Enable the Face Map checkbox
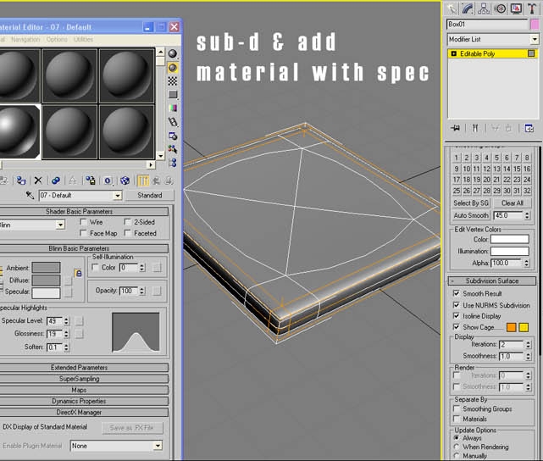The height and width of the screenshot is (461, 543). coord(84,233)
